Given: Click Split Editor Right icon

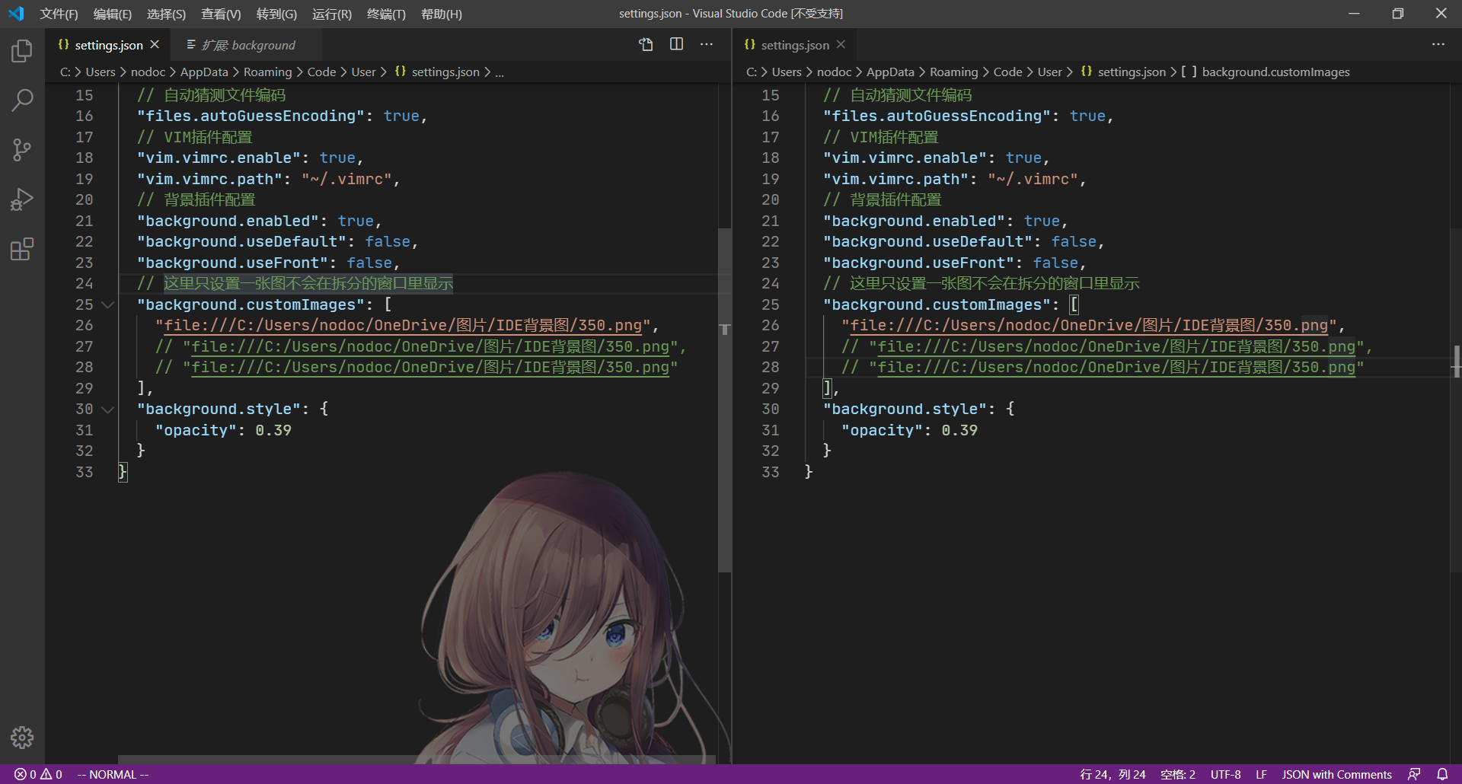Looking at the screenshot, I should coord(676,44).
